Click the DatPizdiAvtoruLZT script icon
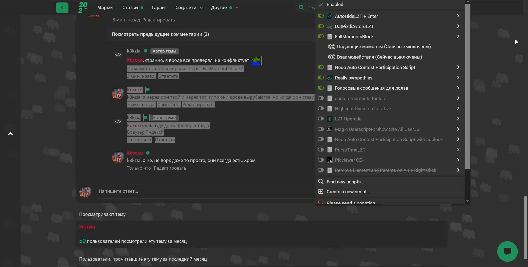Viewport: 528px width, 267px height. [x=329, y=26]
